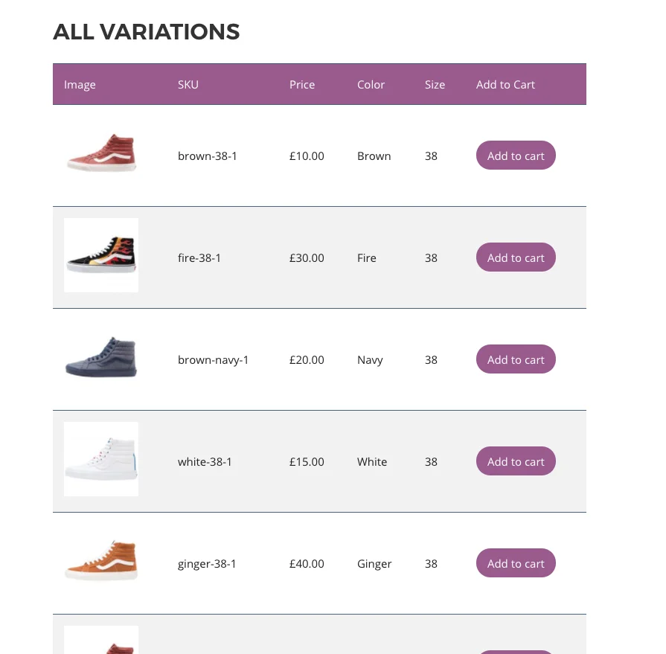Image resolution: width=666 pixels, height=654 pixels.
Task: View the white sneaker image
Action: (100, 459)
